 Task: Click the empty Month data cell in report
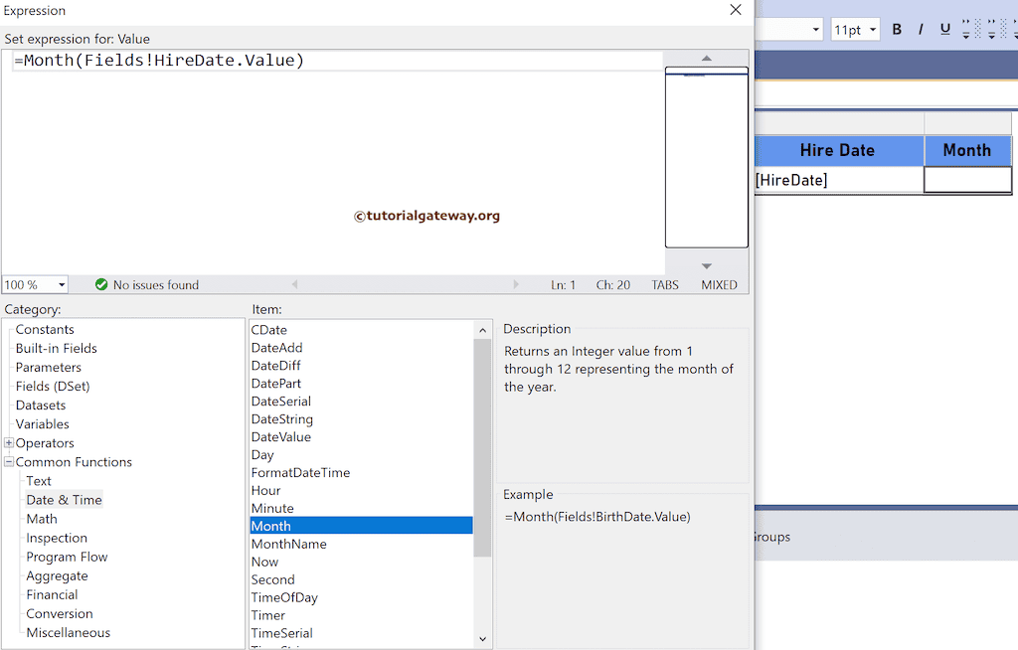[967, 180]
